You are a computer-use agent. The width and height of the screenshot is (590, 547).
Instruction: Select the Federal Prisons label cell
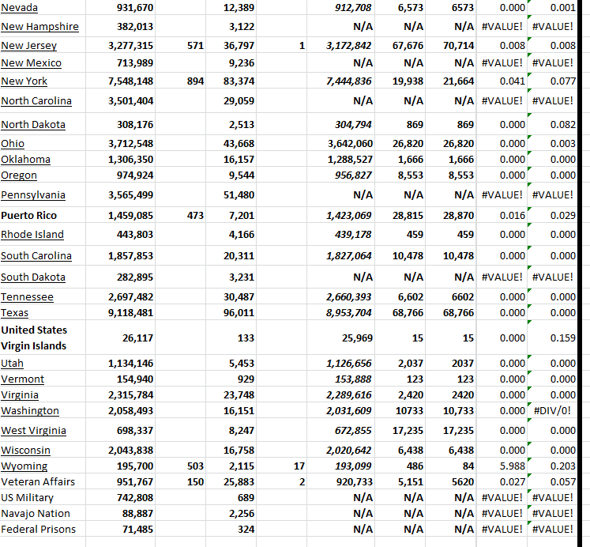(x=39, y=529)
